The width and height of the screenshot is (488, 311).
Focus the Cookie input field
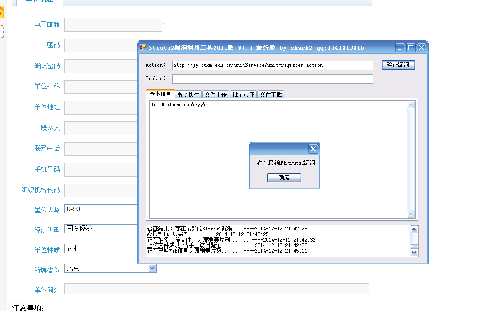coord(273,79)
